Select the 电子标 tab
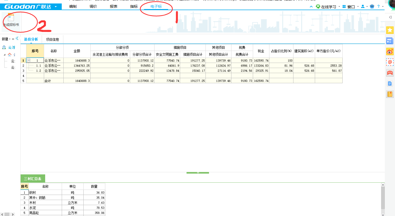The height and width of the screenshot is (216, 395). (x=156, y=6)
